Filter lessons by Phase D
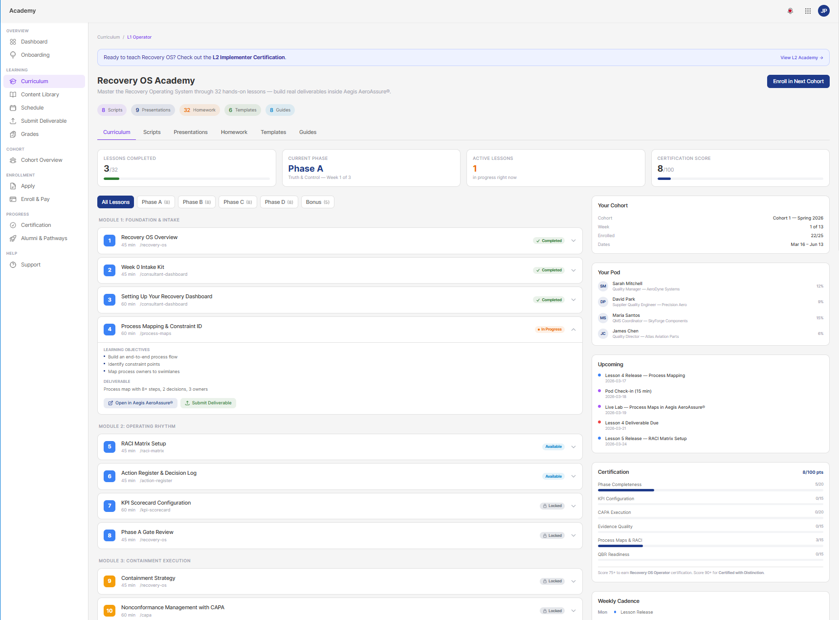839x620 pixels. coord(279,202)
